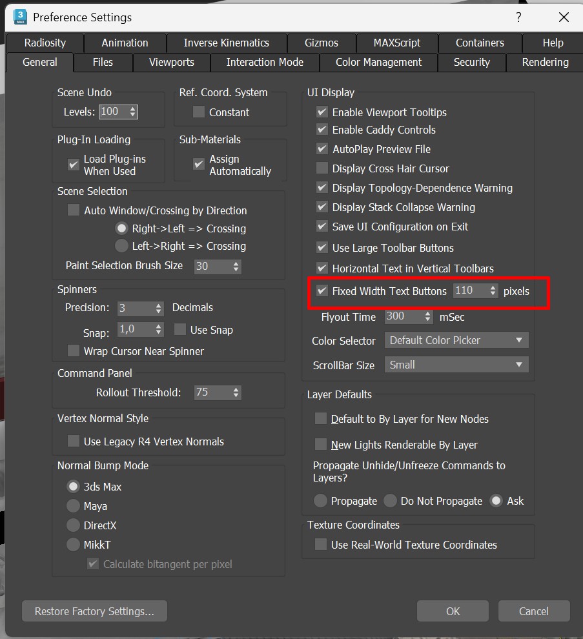The image size is (583, 639).
Task: Click the Snap spinner arrows
Action: (x=159, y=329)
